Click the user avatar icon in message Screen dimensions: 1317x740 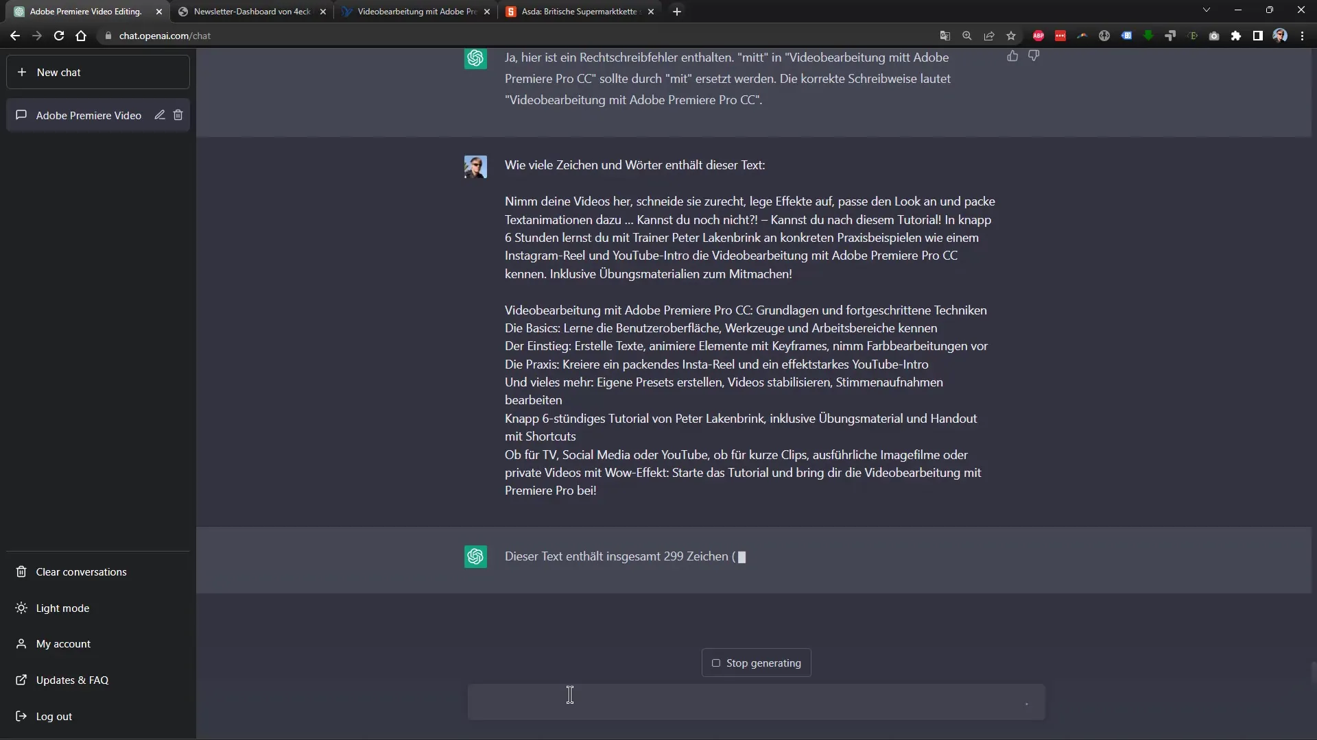click(474, 165)
